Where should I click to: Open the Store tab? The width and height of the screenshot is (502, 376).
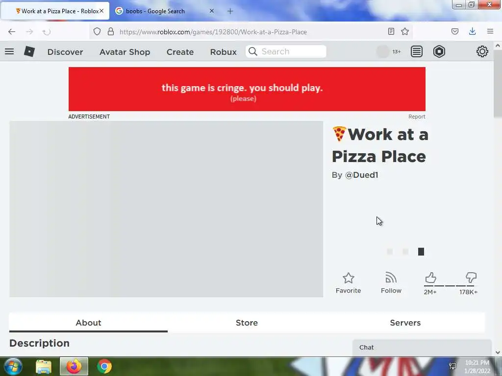(247, 323)
